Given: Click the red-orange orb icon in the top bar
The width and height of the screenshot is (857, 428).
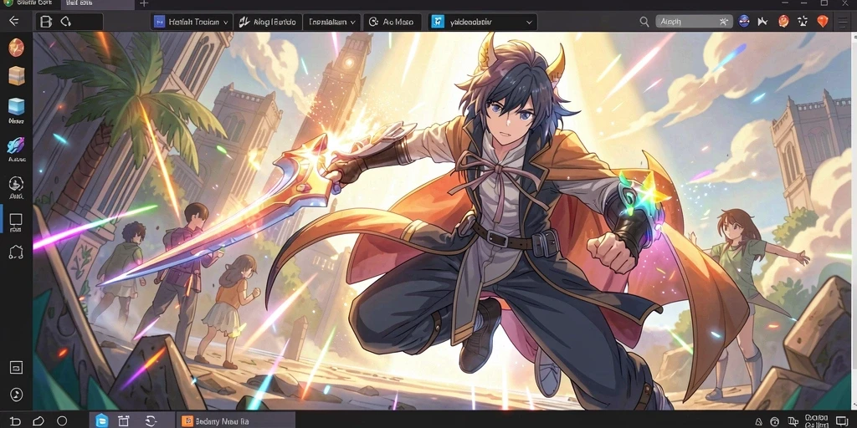Looking at the screenshot, I should pos(783,22).
